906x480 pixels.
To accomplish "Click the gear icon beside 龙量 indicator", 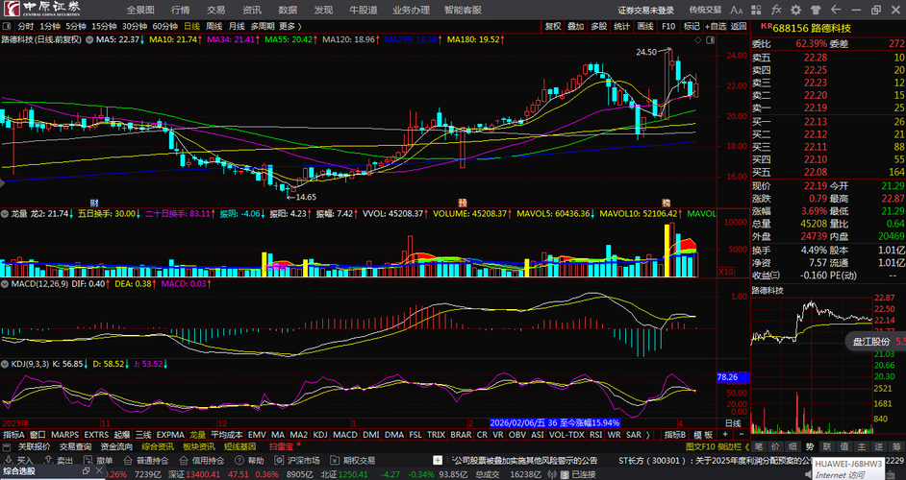I will [x=5, y=213].
